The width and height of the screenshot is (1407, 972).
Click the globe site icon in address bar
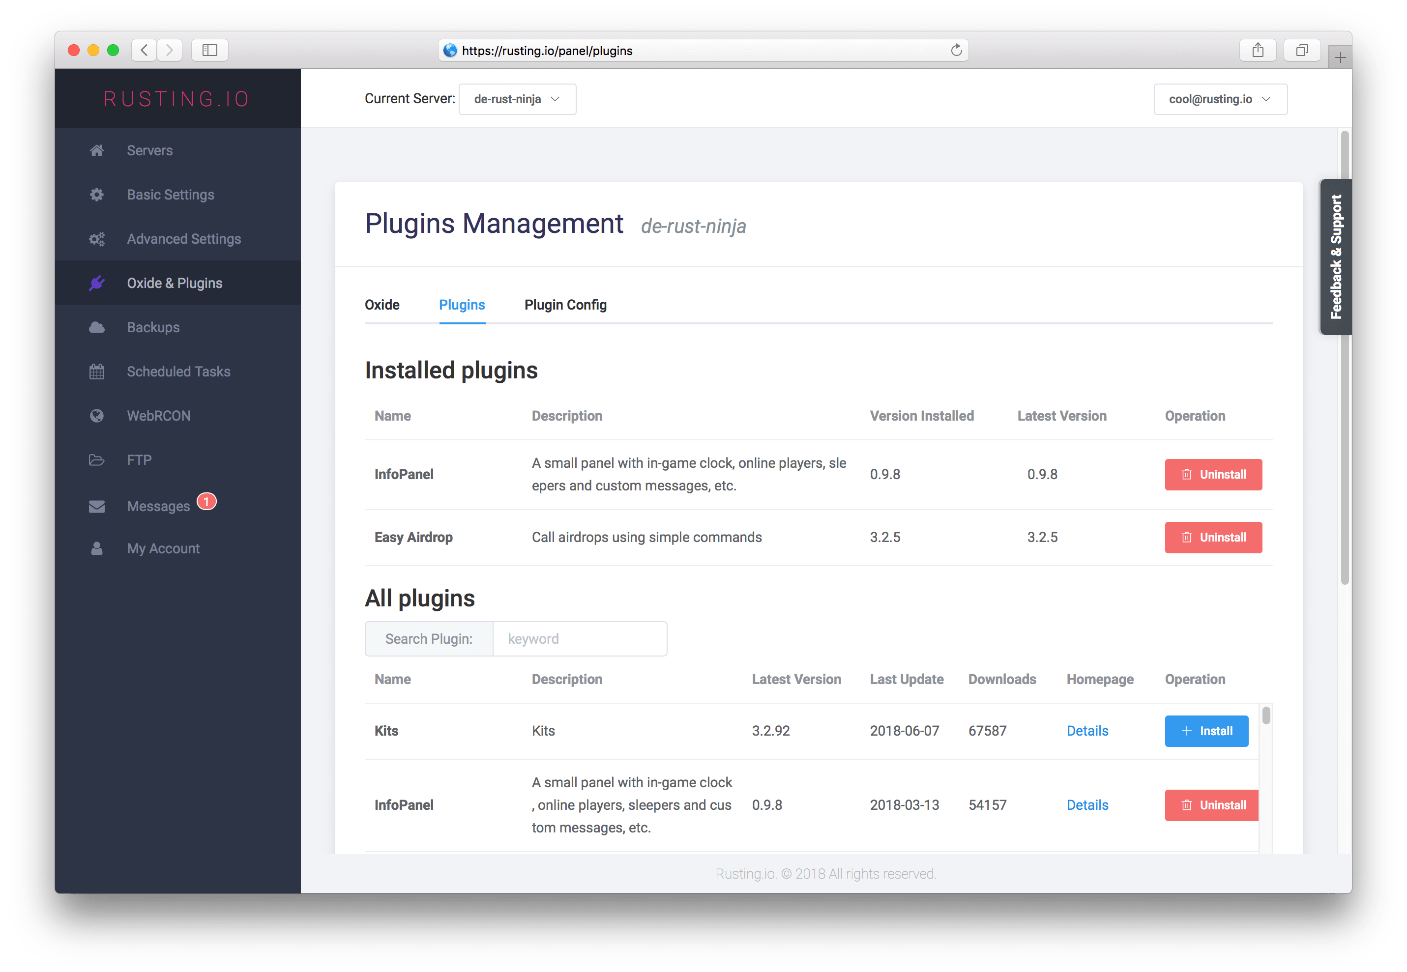click(x=450, y=51)
